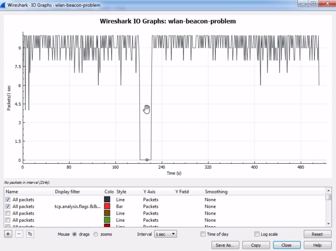Turn on the Log scale checkbox

[257, 234]
